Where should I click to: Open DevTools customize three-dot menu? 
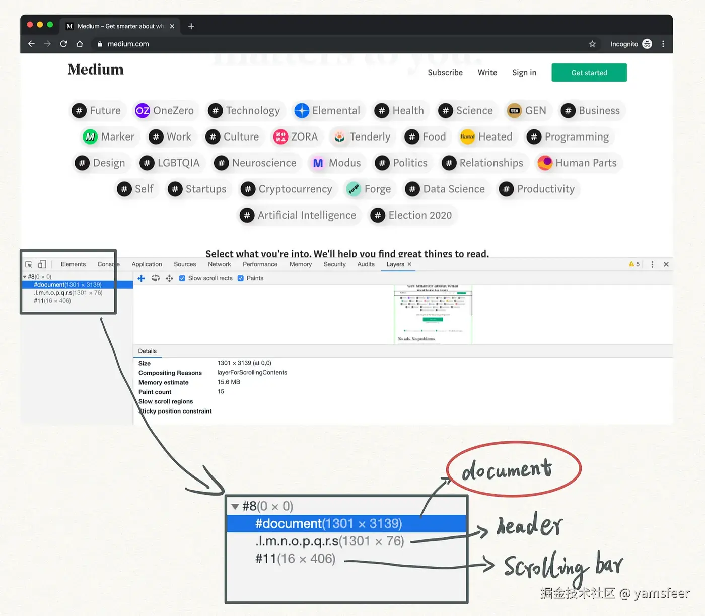pos(652,264)
